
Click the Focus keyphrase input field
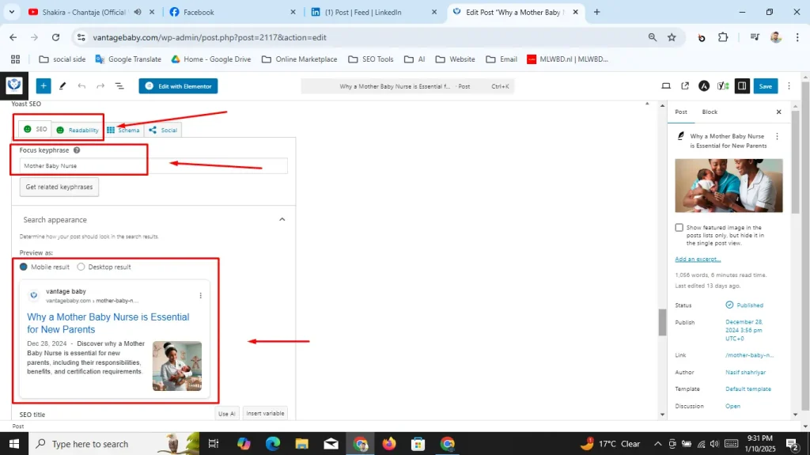point(153,166)
